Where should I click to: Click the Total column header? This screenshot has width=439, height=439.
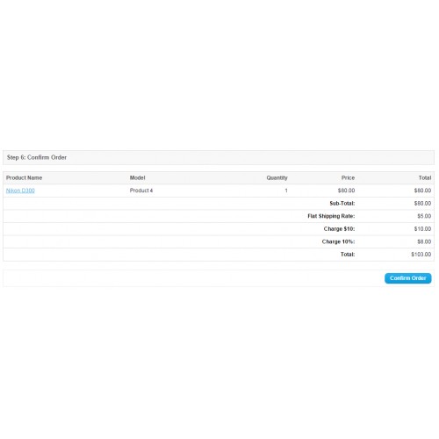pyautogui.click(x=425, y=177)
